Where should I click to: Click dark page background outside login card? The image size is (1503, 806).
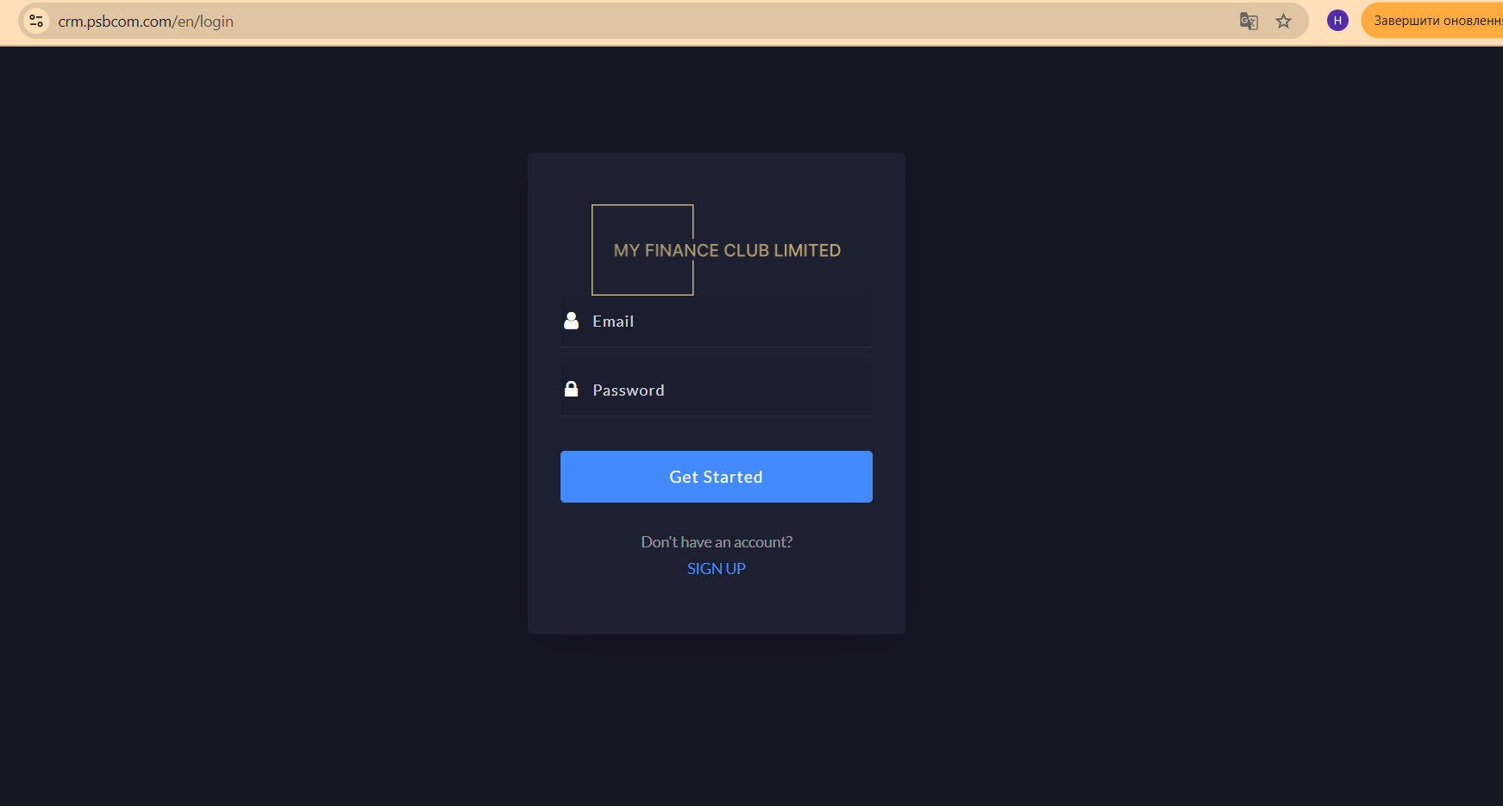point(259,431)
